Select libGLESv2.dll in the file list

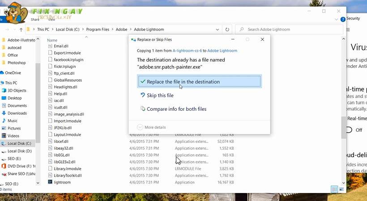pyautogui.click(x=64, y=162)
